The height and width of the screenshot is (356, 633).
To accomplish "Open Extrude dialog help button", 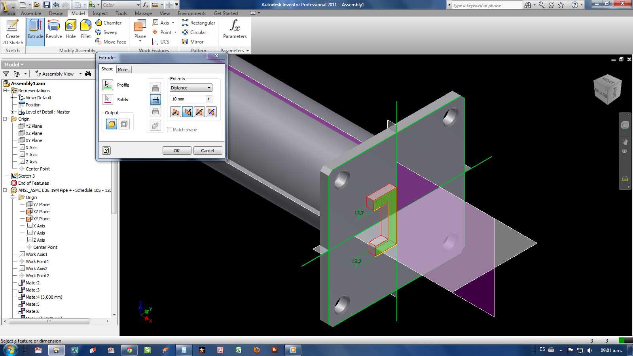I will pyautogui.click(x=106, y=150).
